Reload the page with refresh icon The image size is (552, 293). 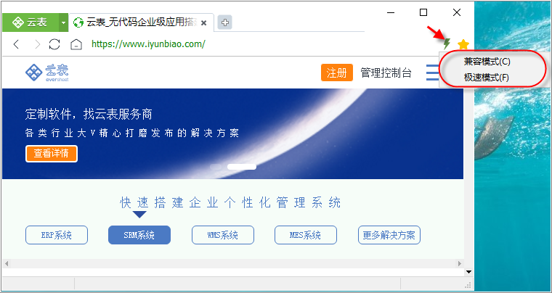54,44
